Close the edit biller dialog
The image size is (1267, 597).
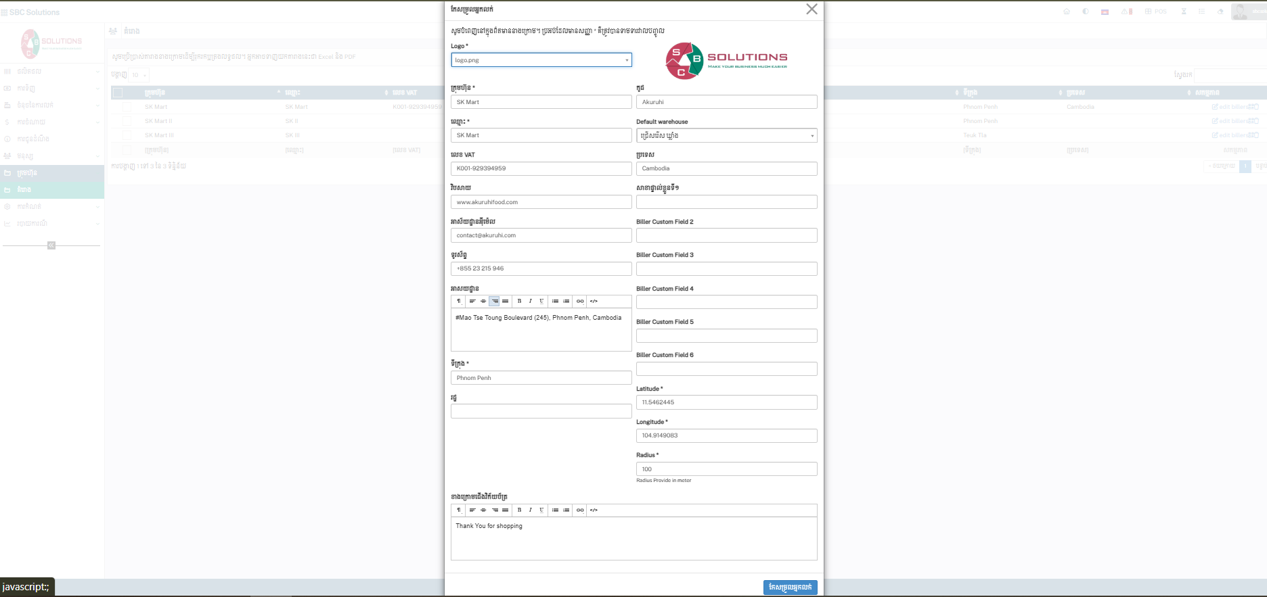[x=812, y=9]
